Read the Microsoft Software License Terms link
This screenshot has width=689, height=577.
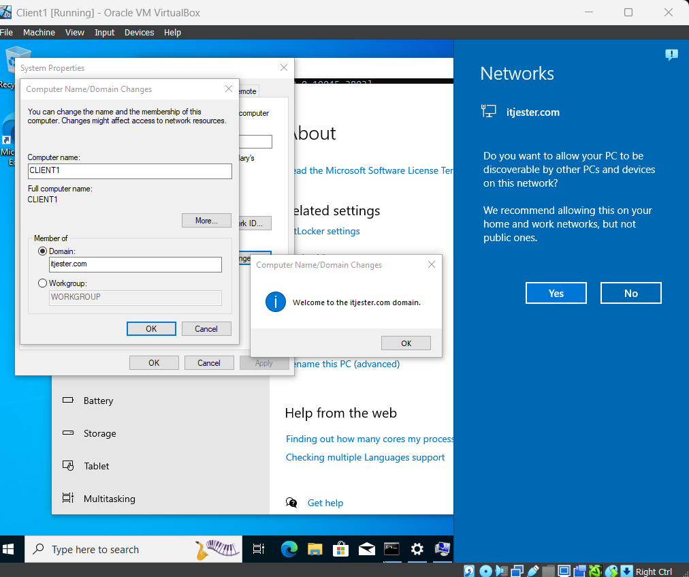[374, 170]
